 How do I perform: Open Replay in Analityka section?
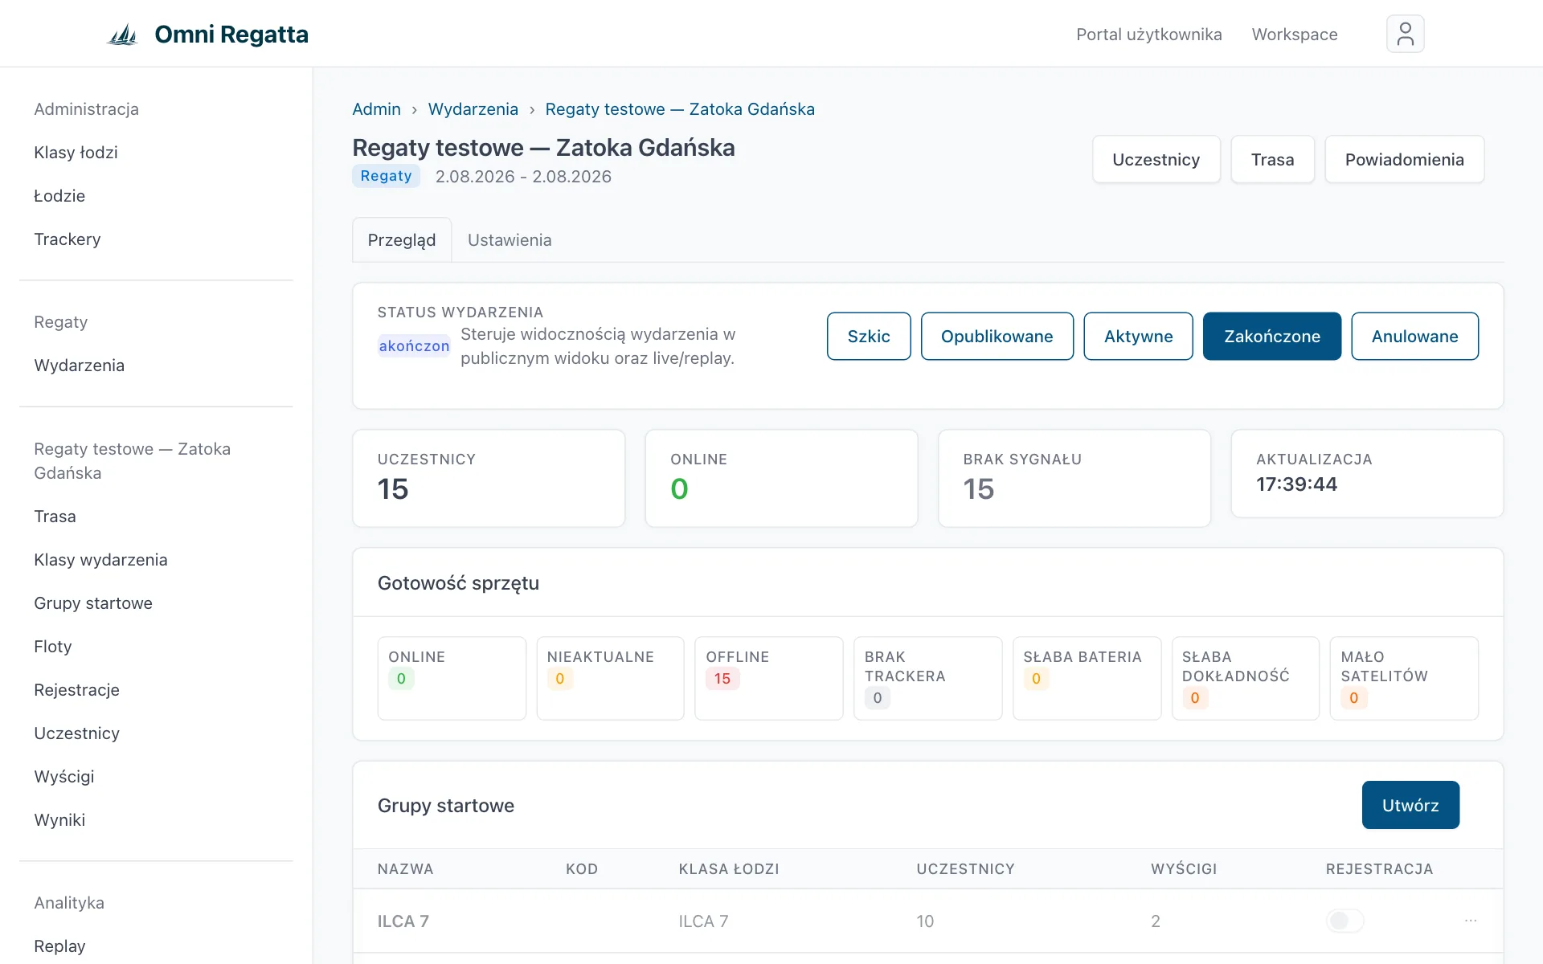59,946
